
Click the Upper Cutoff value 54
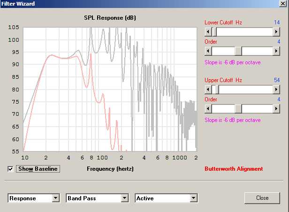pos(277,80)
